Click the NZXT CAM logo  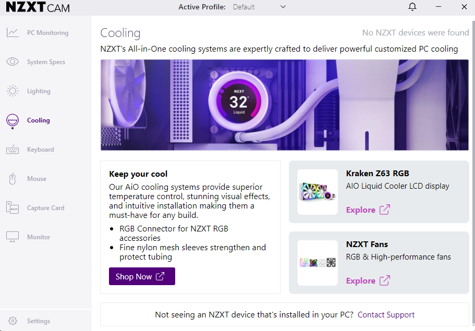point(38,7)
